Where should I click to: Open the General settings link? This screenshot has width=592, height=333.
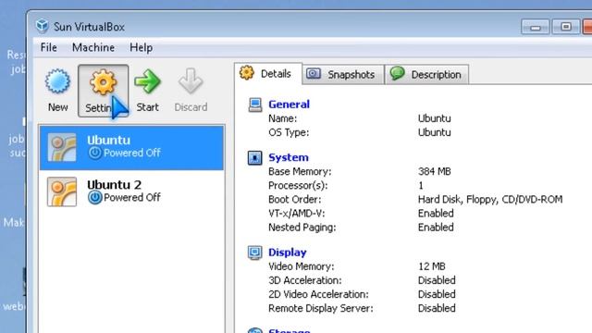coord(289,105)
